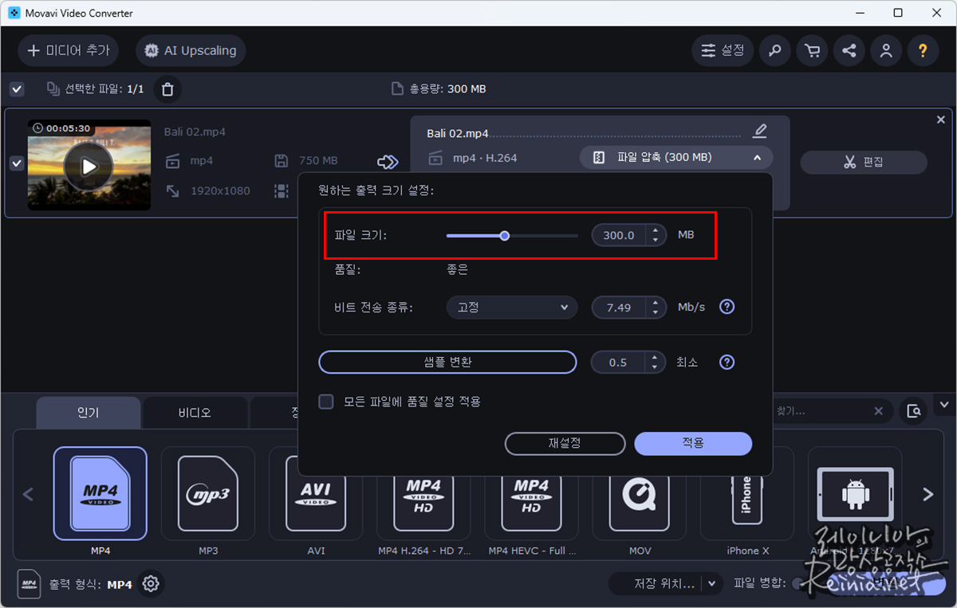Screen dimensions: 957x608
Task: Click the pencil icon to rename Bali 02.mp4
Action: coord(760,130)
